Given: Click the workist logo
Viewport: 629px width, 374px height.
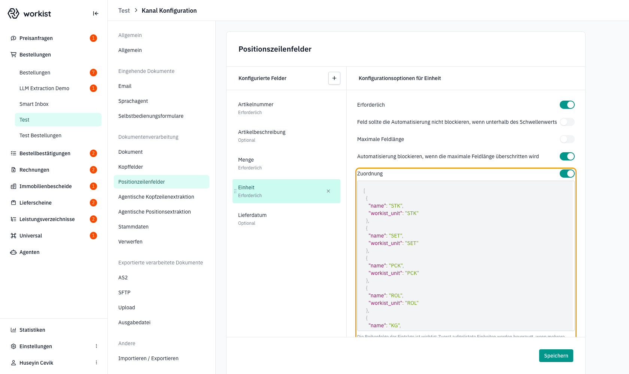Looking at the screenshot, I should (29, 13).
